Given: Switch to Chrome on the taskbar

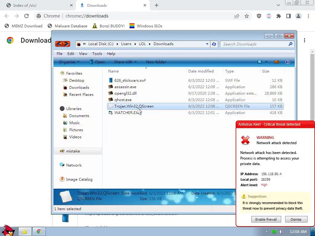Looking at the screenshot, I should tap(39, 232).
